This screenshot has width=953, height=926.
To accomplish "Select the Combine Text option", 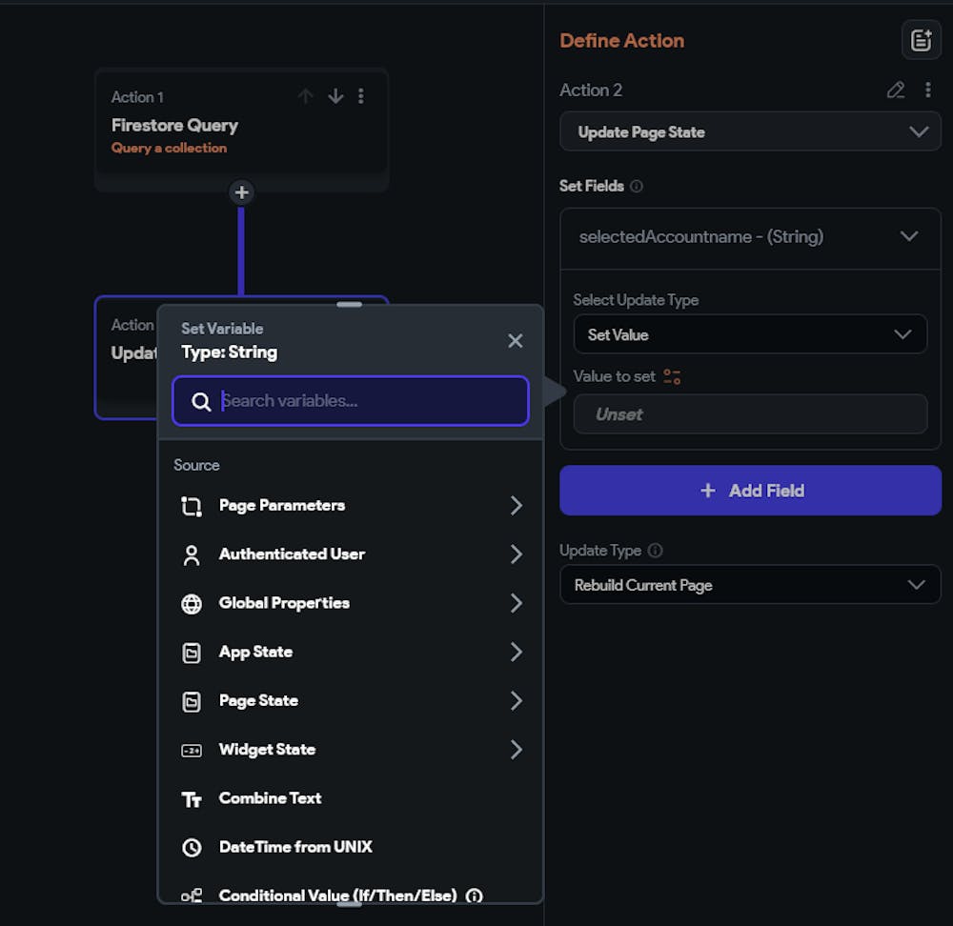I will pos(270,798).
